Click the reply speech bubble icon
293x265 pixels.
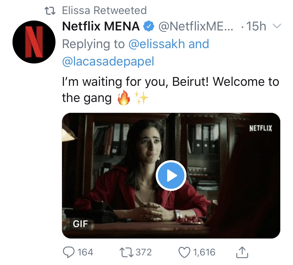click(x=68, y=252)
